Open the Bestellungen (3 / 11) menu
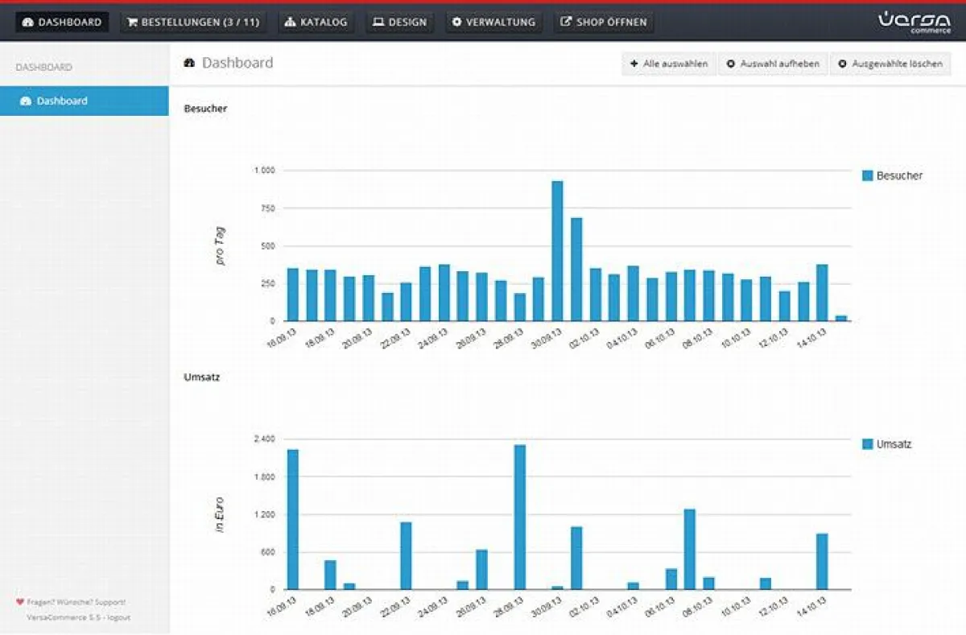This screenshot has height=635, width=966. click(x=193, y=22)
